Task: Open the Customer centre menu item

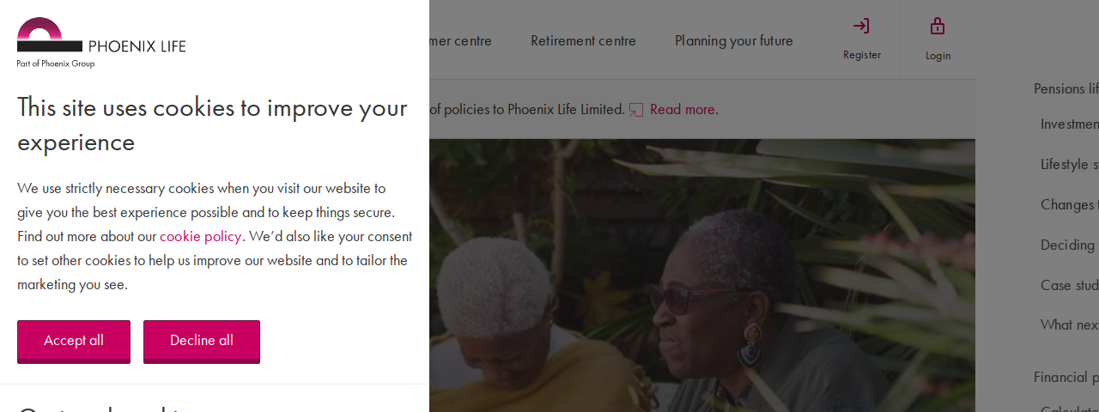Action: [461, 40]
